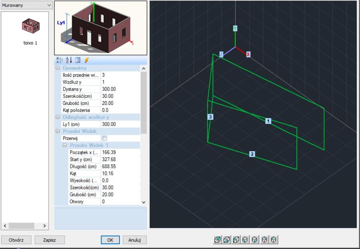Collapse the Odległość wzdłuż y section
360x249 pixels.
tap(58, 117)
